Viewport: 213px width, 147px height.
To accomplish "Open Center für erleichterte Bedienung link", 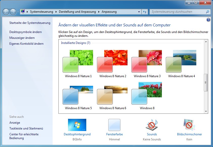I will click(x=24, y=136).
